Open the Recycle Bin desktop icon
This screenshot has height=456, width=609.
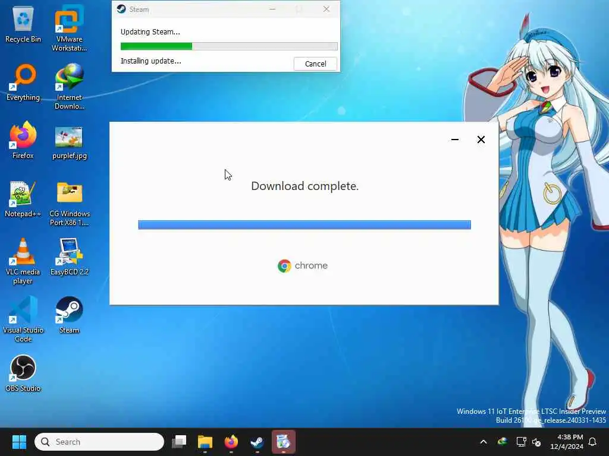(23, 24)
